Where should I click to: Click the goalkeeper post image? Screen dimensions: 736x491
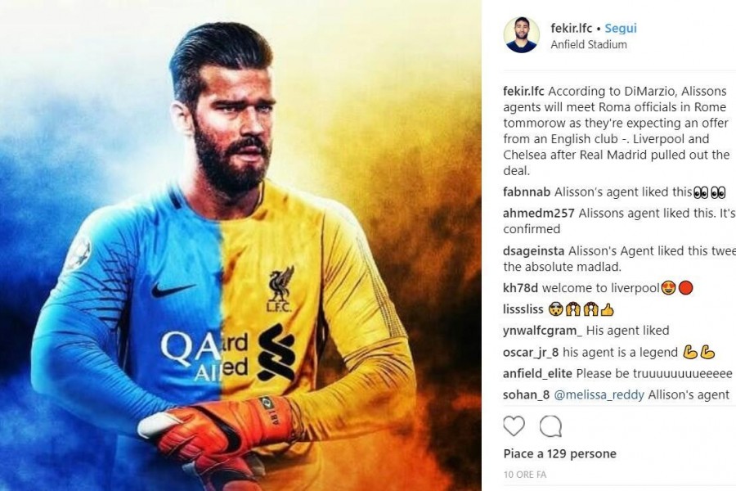[x=240, y=245]
